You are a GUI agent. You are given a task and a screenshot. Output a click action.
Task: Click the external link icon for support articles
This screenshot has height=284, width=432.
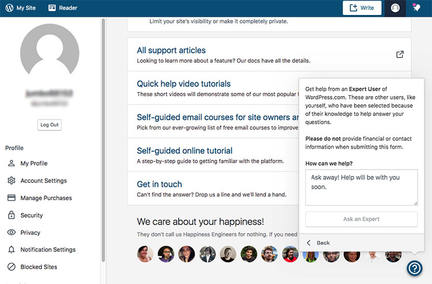(400, 55)
